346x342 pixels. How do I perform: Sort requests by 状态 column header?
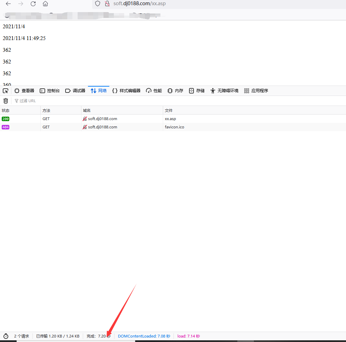point(6,110)
